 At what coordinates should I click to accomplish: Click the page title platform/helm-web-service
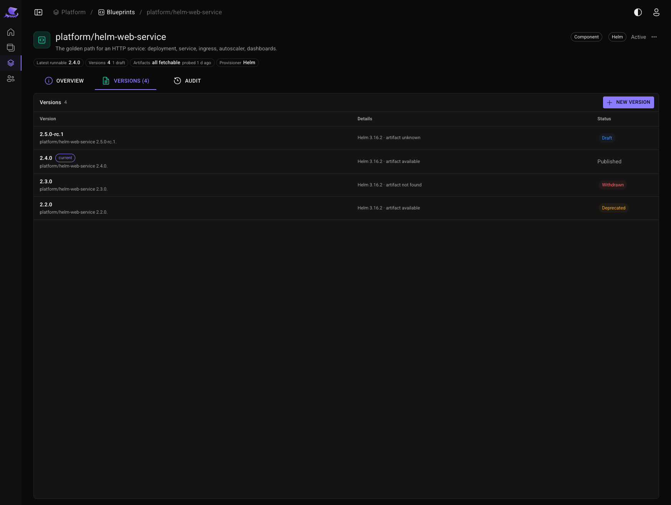[111, 37]
